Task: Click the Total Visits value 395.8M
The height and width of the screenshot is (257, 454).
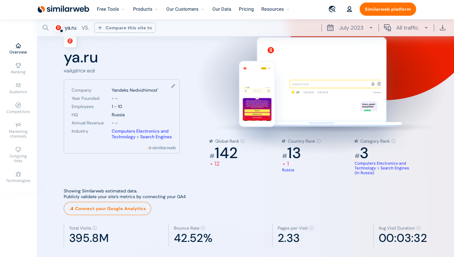Action: [89, 238]
